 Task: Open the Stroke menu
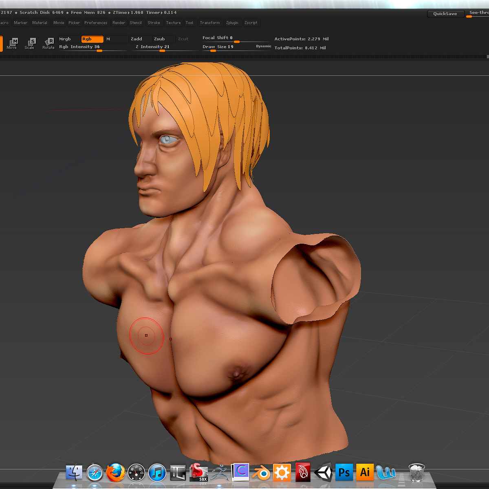coord(154,23)
